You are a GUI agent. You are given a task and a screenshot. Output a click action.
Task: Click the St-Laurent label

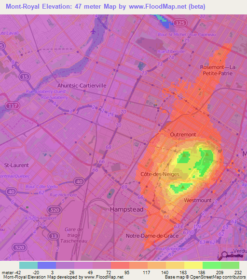[16, 165]
